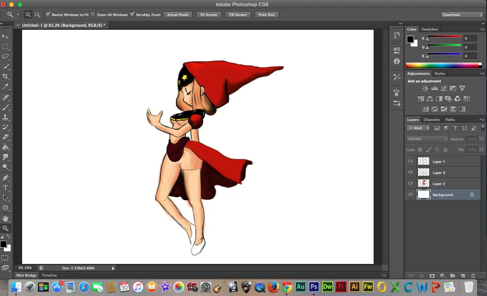This screenshot has width=487, height=296.
Task: Hide Layer 3 with its eye icon
Action: (x=410, y=172)
